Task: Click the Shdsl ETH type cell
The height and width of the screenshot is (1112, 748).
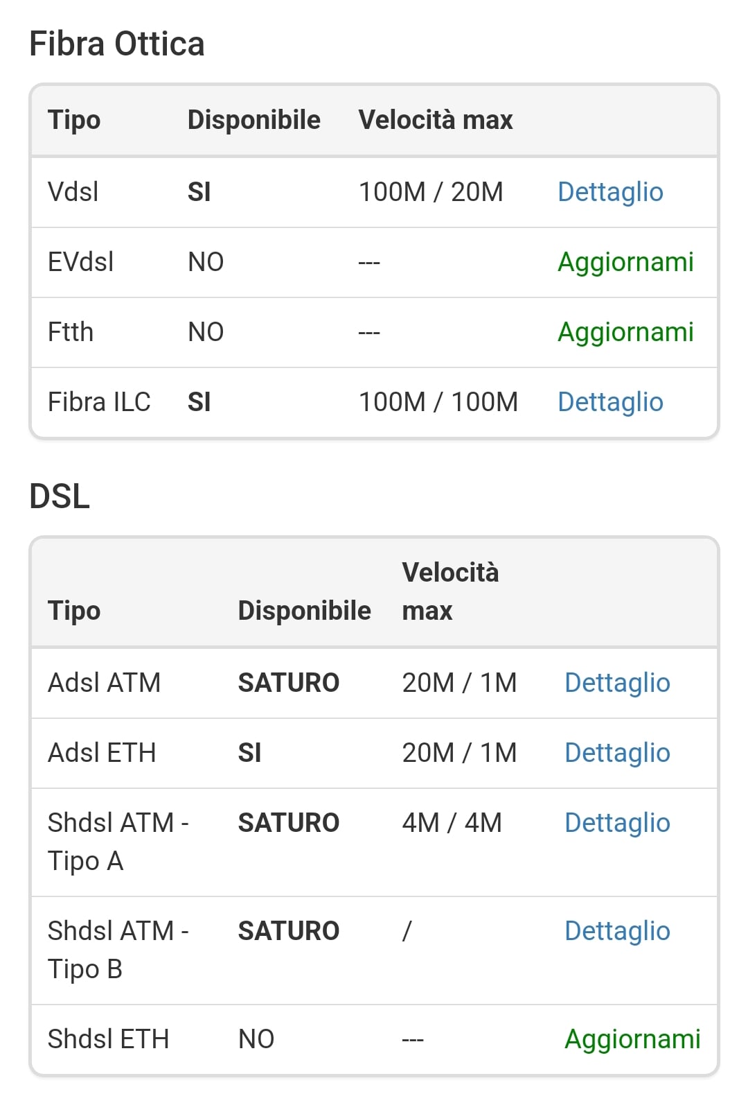Action: click(108, 1039)
